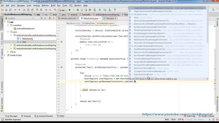Click the Replace toolbar icon
Viewport: 219px width, 123px height.
click(x=41, y=10)
